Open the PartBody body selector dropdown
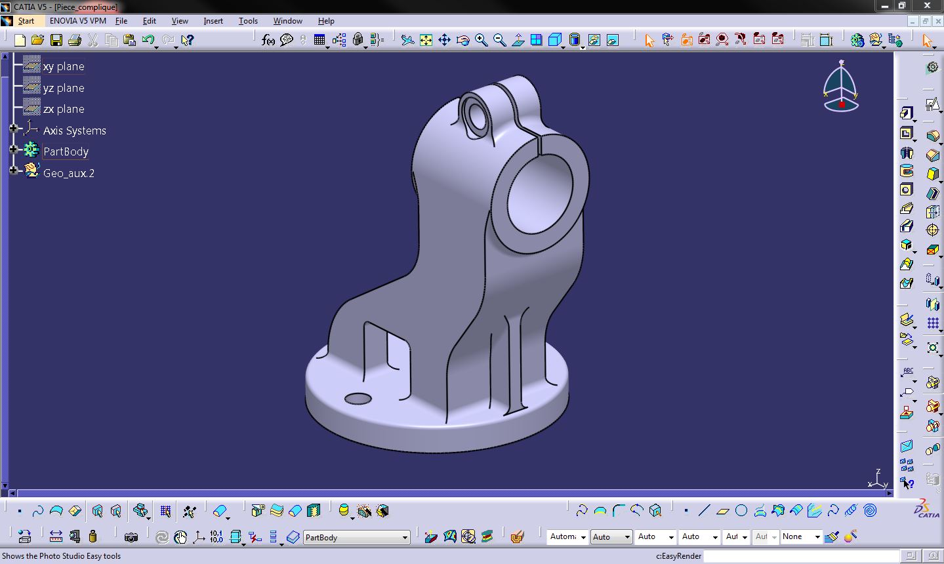Screen dimensions: 944x564 coord(357,537)
